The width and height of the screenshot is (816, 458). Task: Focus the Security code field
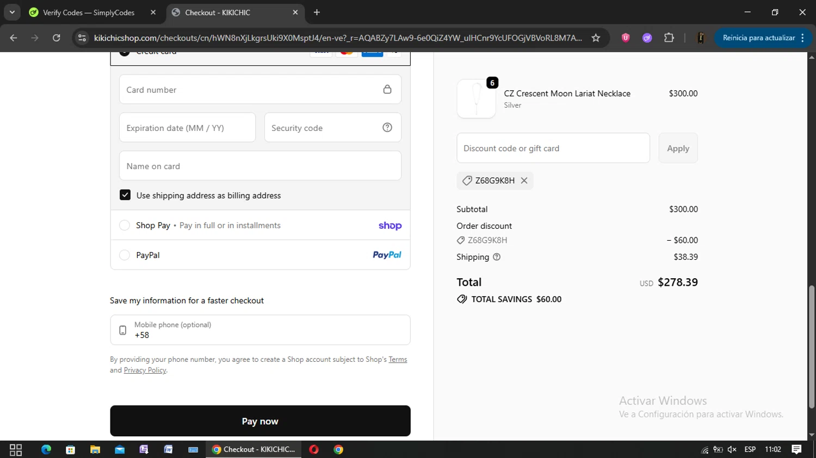click(x=333, y=127)
